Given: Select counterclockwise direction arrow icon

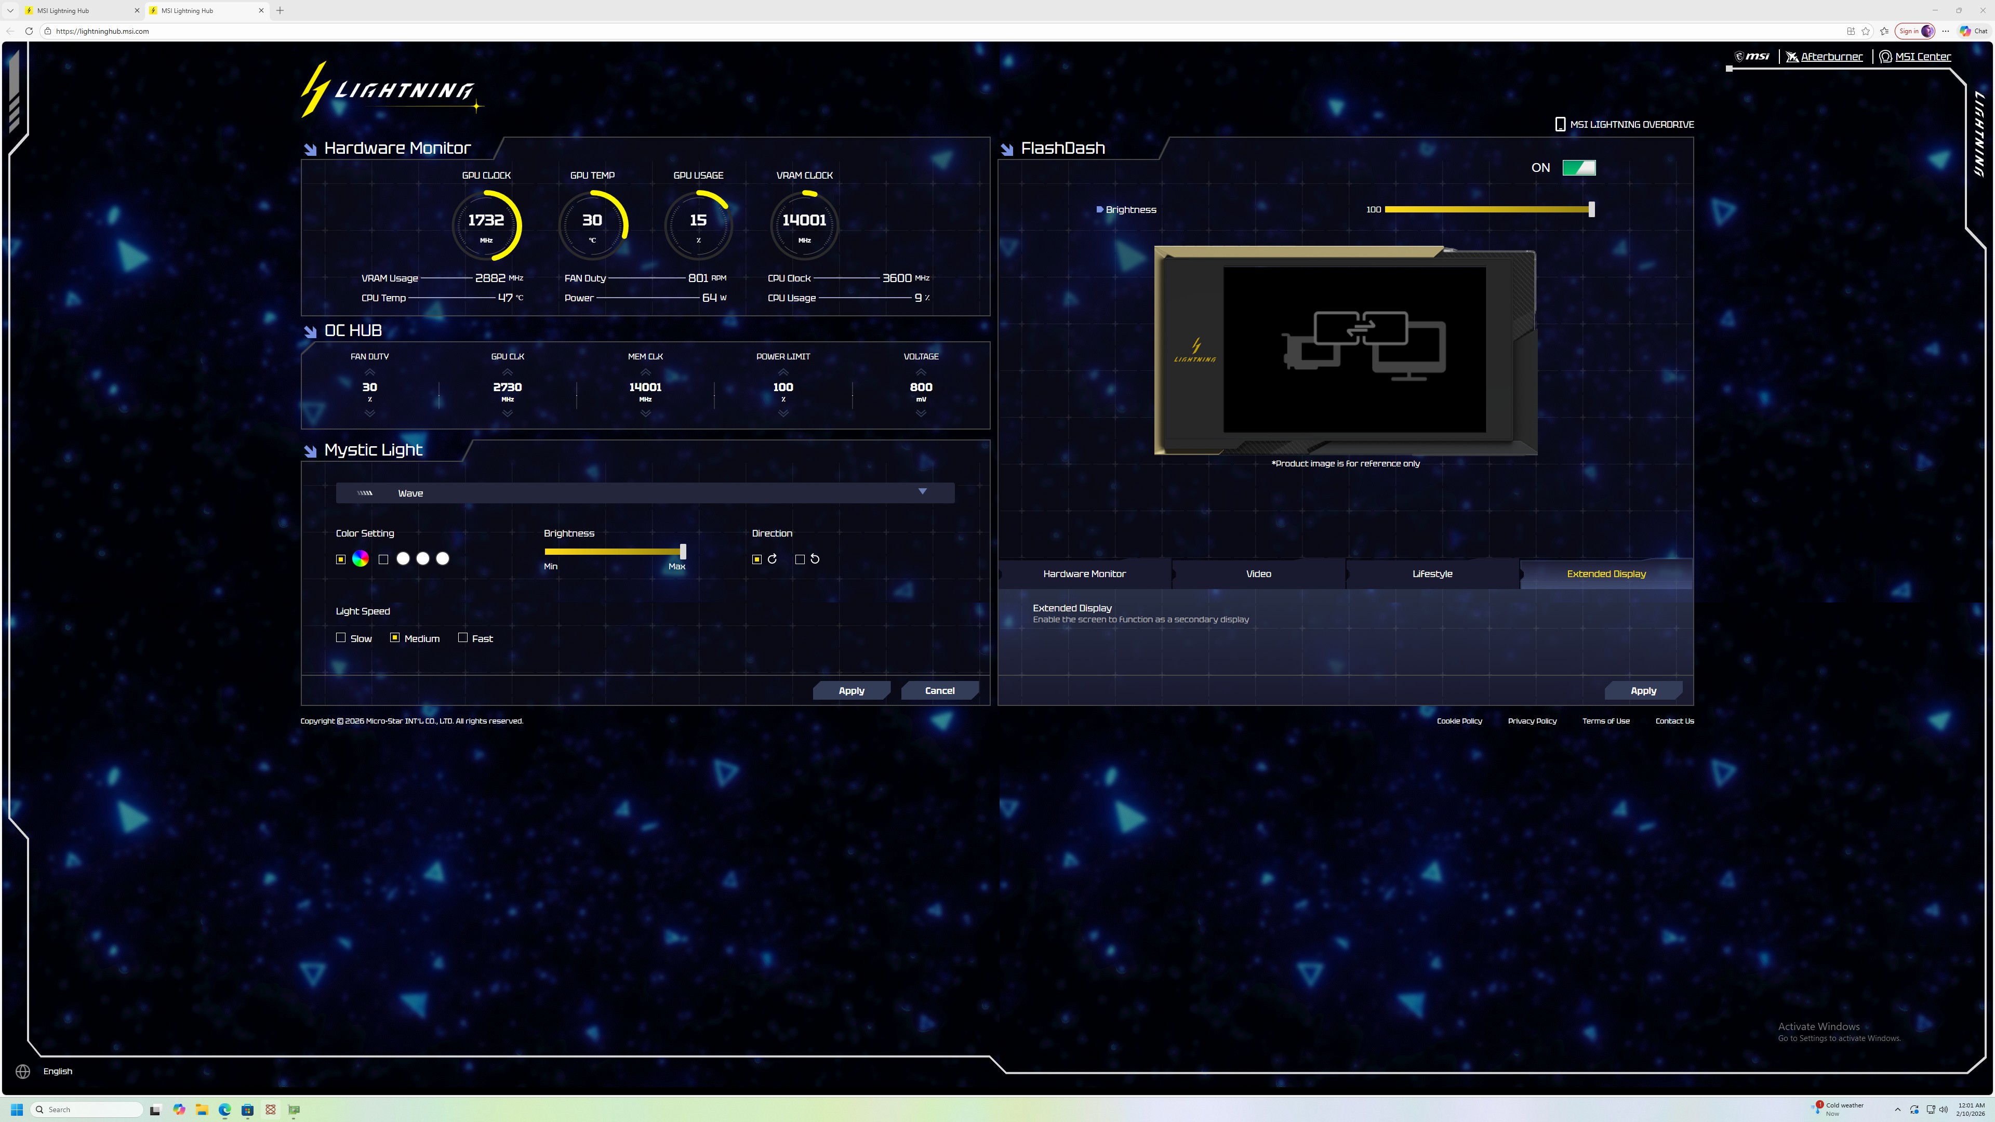Looking at the screenshot, I should click(815, 558).
